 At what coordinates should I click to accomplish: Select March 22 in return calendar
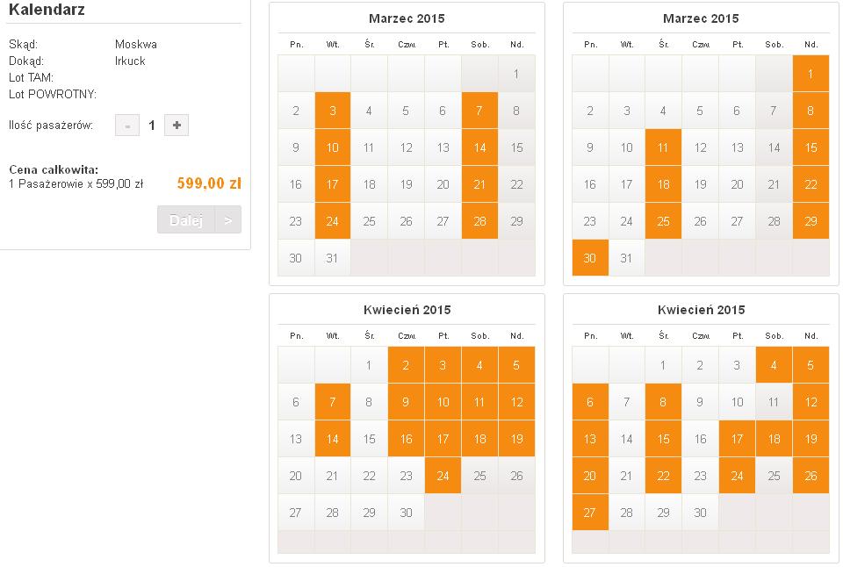(x=811, y=184)
